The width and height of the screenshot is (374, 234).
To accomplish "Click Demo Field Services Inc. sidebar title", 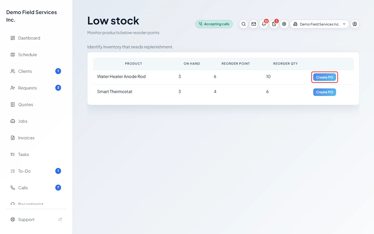I will [31, 16].
